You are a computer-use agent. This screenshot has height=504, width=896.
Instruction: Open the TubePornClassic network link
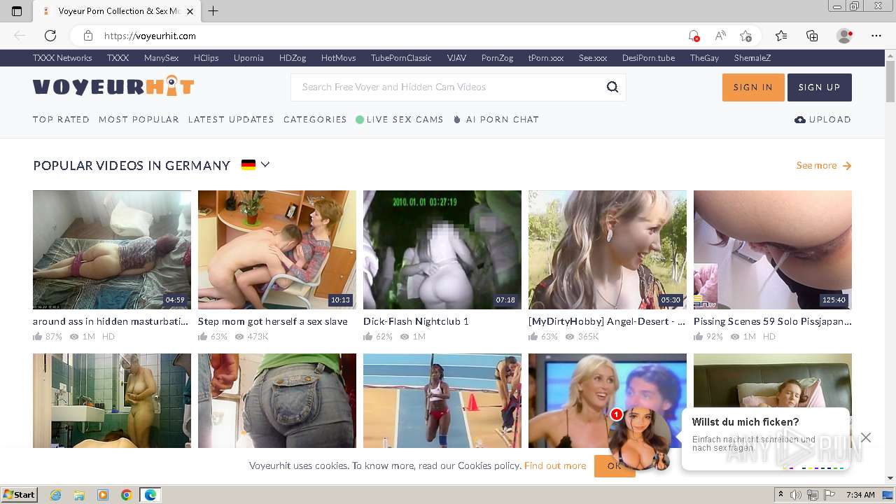(401, 58)
